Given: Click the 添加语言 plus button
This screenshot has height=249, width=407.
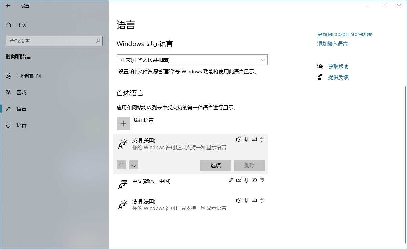Looking at the screenshot, I should (x=123, y=123).
